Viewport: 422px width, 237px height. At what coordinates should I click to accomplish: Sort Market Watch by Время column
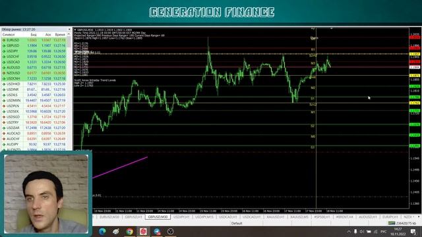point(60,35)
